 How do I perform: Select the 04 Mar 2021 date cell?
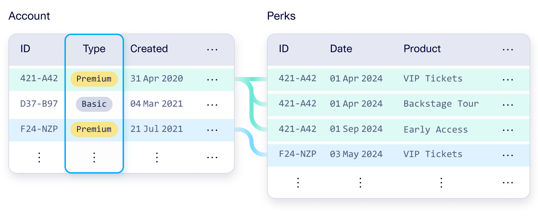point(157,104)
